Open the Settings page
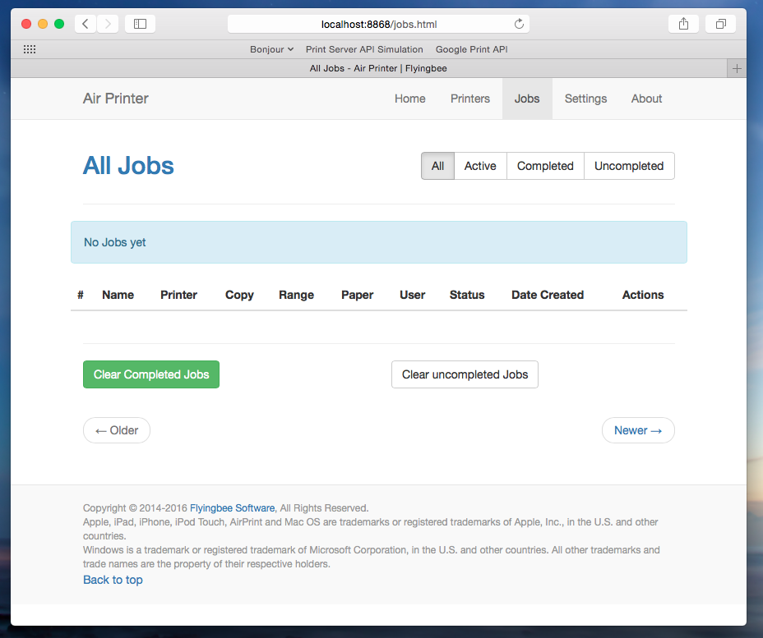The image size is (763, 638). [585, 99]
